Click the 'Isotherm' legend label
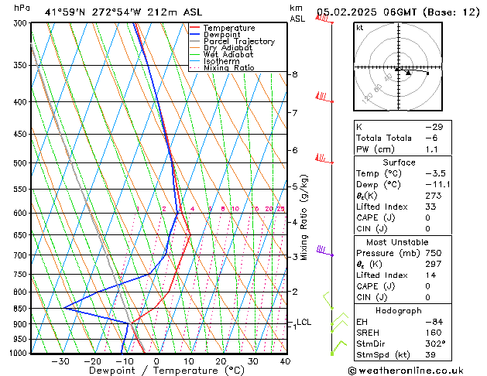The image size is (487, 376). pyautogui.click(x=221, y=61)
